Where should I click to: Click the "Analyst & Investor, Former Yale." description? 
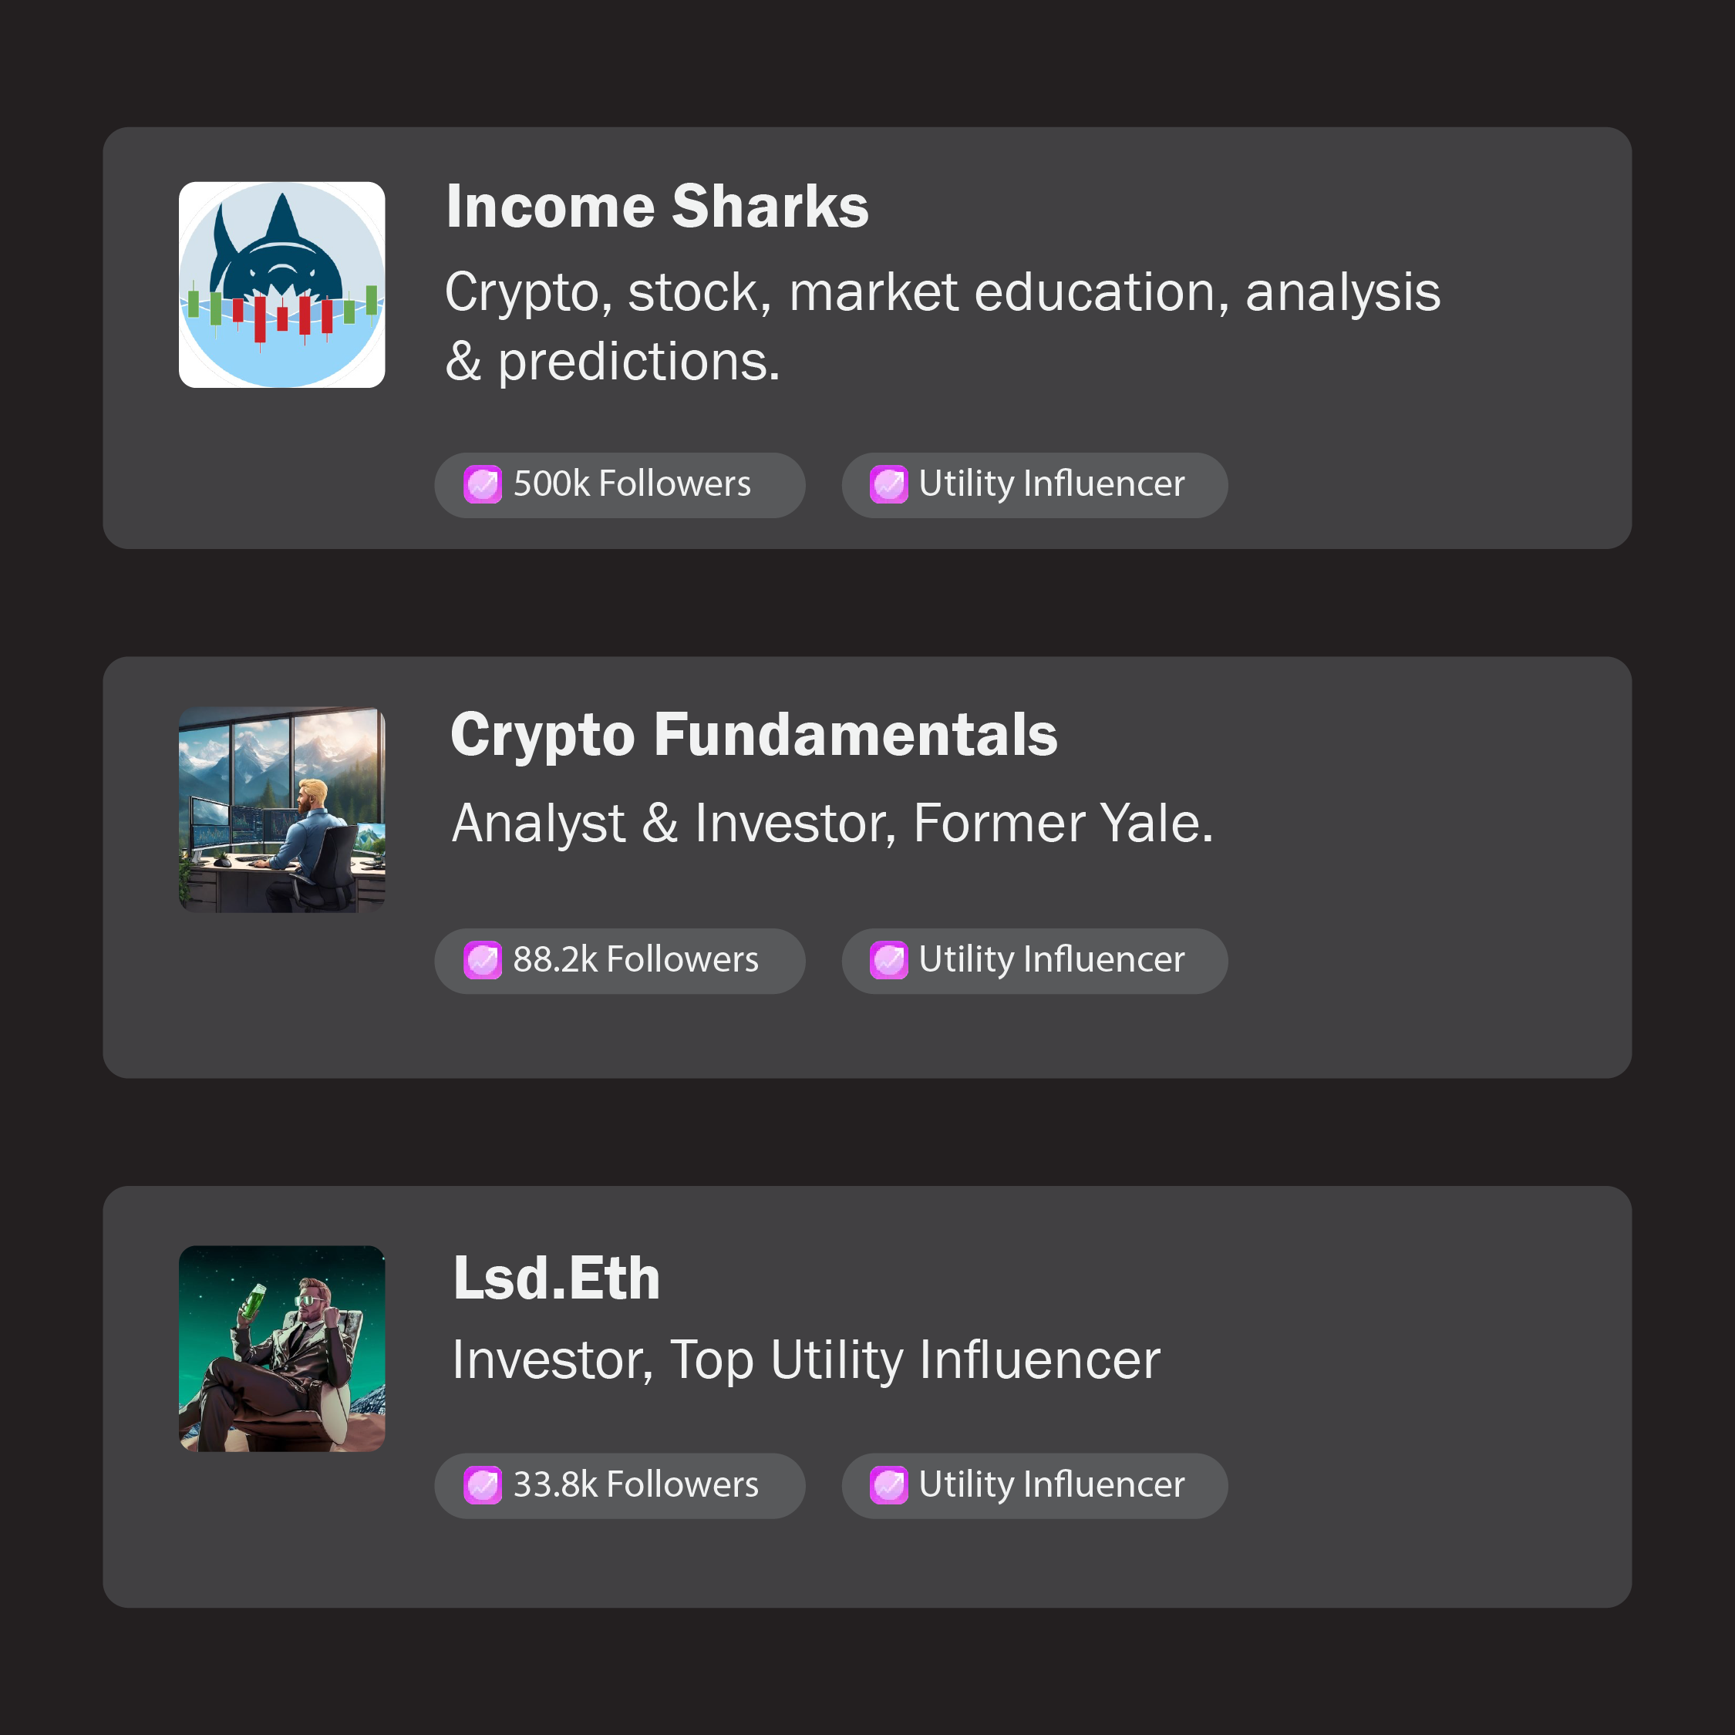[x=831, y=823]
